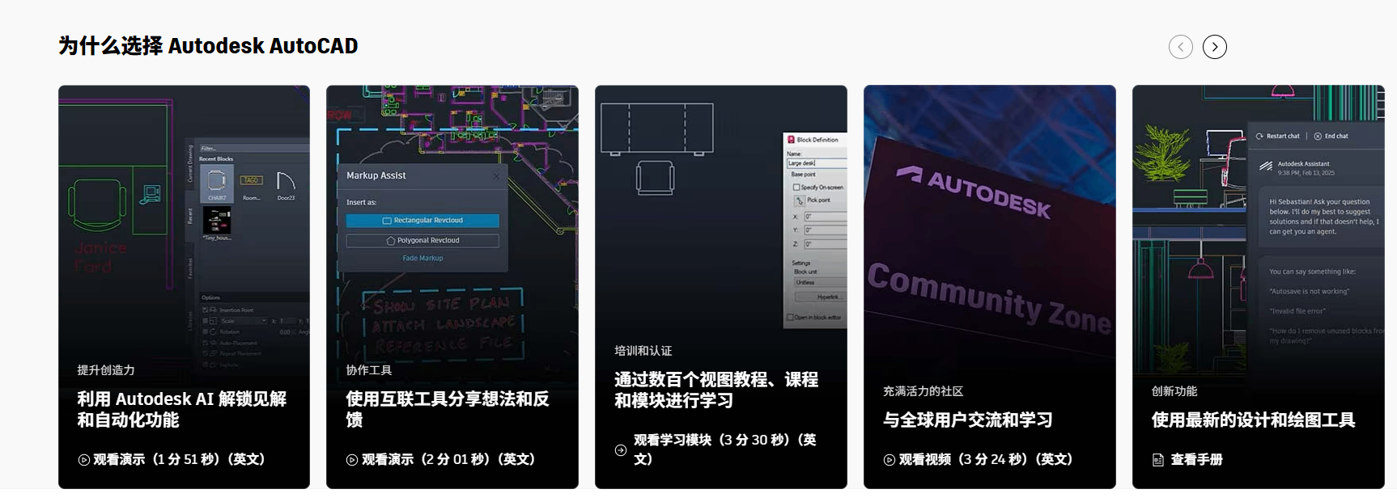Select the 利用 Autodesk AI 解锁见解和自动化功能 heading
1397x502 pixels.
[x=182, y=409]
